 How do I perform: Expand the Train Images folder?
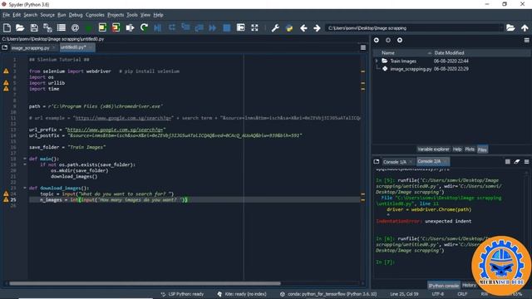(377, 61)
